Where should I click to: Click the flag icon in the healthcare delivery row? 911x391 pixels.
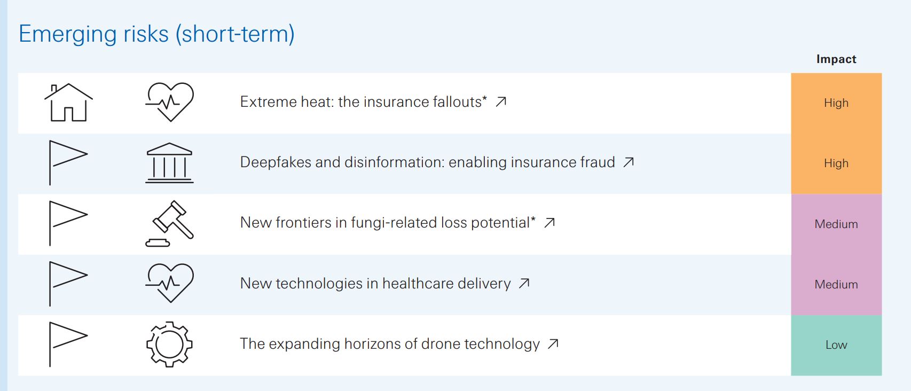68,284
